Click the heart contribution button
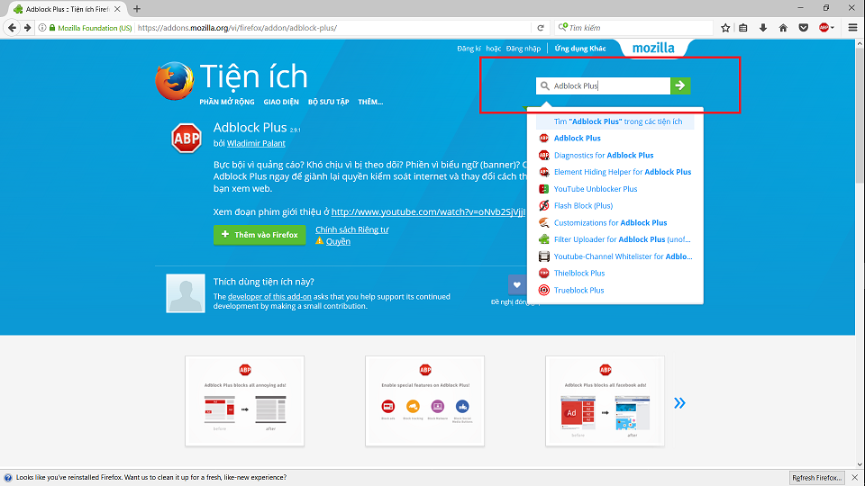The image size is (865, 486). [516, 285]
